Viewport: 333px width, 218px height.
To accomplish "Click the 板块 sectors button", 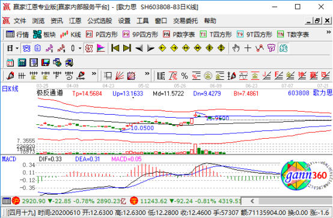I will (44, 34).
